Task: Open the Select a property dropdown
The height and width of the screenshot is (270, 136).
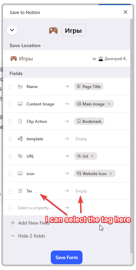Action: tap(34, 208)
